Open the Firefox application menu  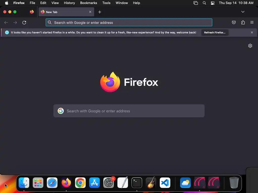[x=19, y=3]
